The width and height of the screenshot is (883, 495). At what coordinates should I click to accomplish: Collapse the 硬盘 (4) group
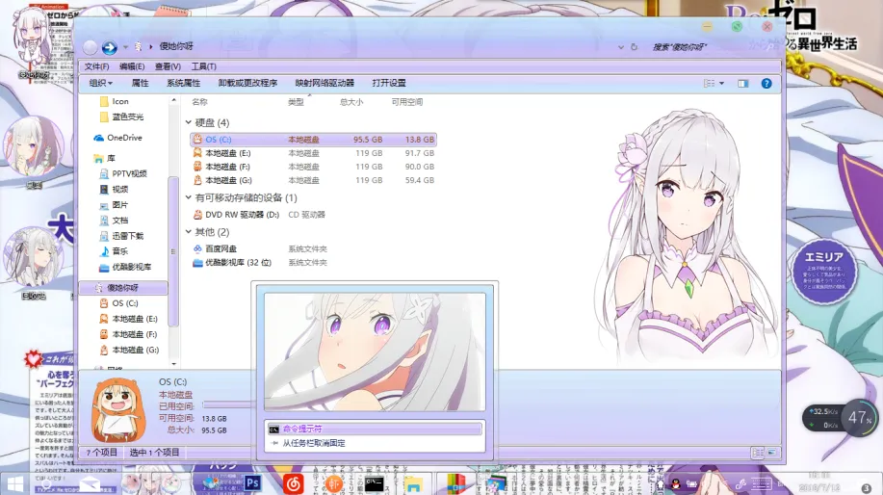189,123
